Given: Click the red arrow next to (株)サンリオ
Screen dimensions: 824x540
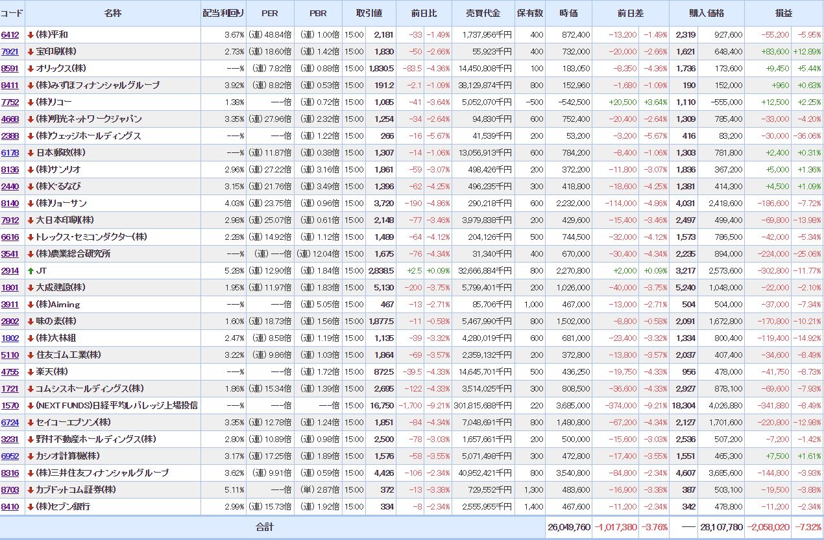Looking at the screenshot, I should pyautogui.click(x=30, y=169).
